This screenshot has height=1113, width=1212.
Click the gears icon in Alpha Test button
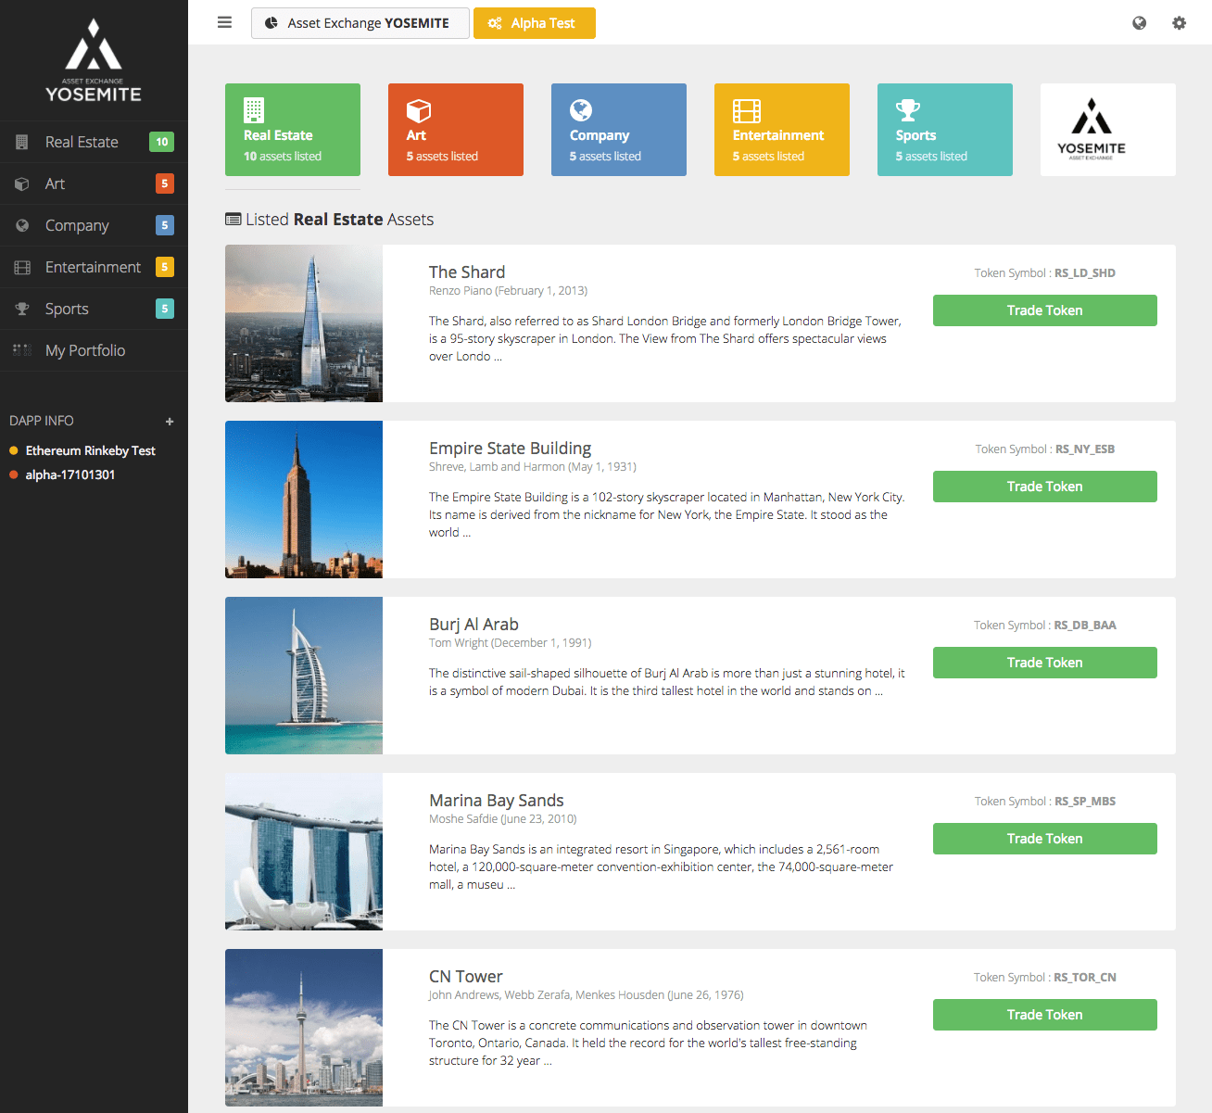click(x=495, y=23)
